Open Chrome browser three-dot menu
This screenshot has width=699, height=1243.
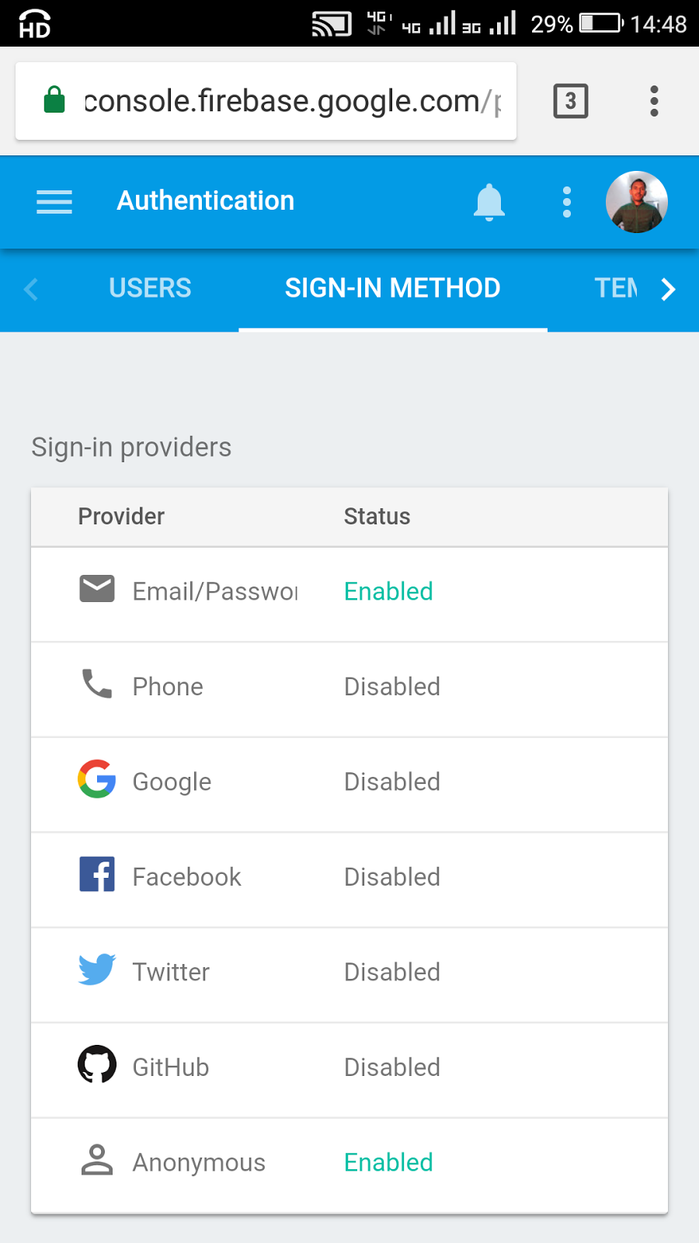654,101
